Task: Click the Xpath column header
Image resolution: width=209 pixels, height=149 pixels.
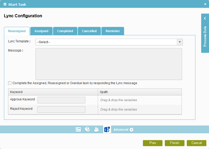Action: (x=140, y=92)
